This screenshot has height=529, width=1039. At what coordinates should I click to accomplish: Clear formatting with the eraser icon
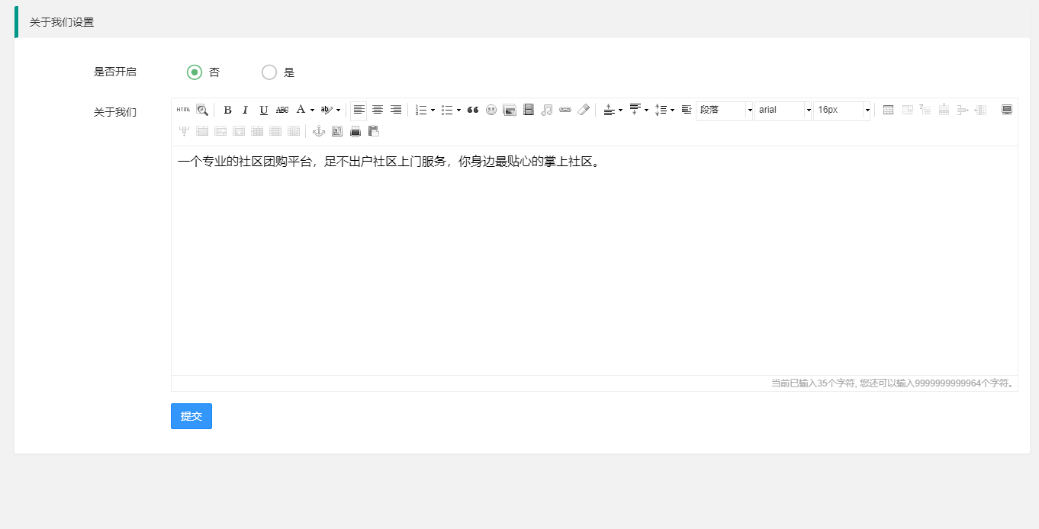(x=583, y=110)
